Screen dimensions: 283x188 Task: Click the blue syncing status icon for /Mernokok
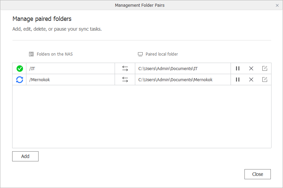(20, 80)
